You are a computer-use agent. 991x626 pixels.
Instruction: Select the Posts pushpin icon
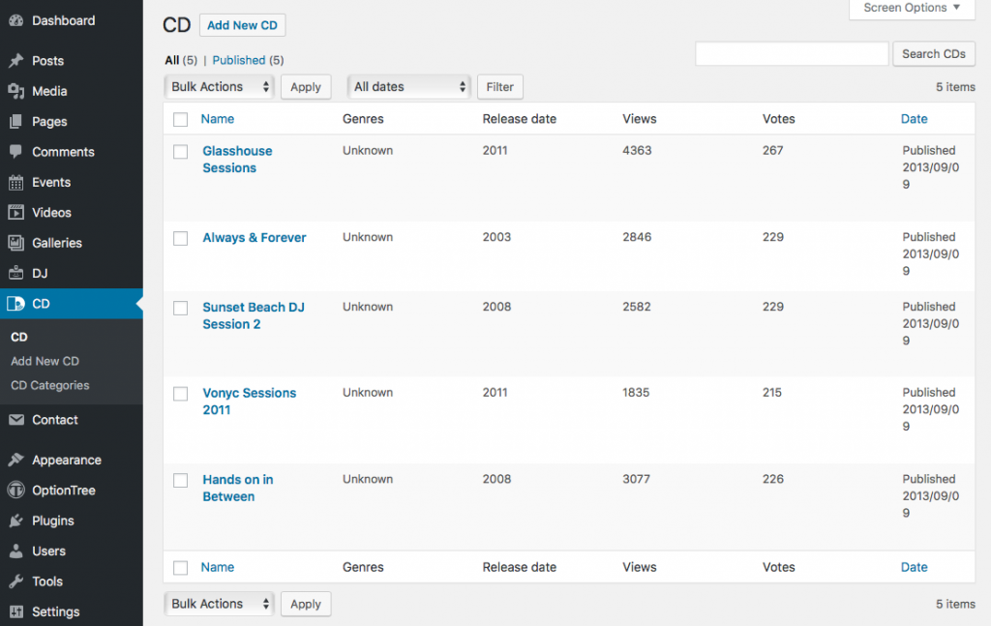click(17, 61)
